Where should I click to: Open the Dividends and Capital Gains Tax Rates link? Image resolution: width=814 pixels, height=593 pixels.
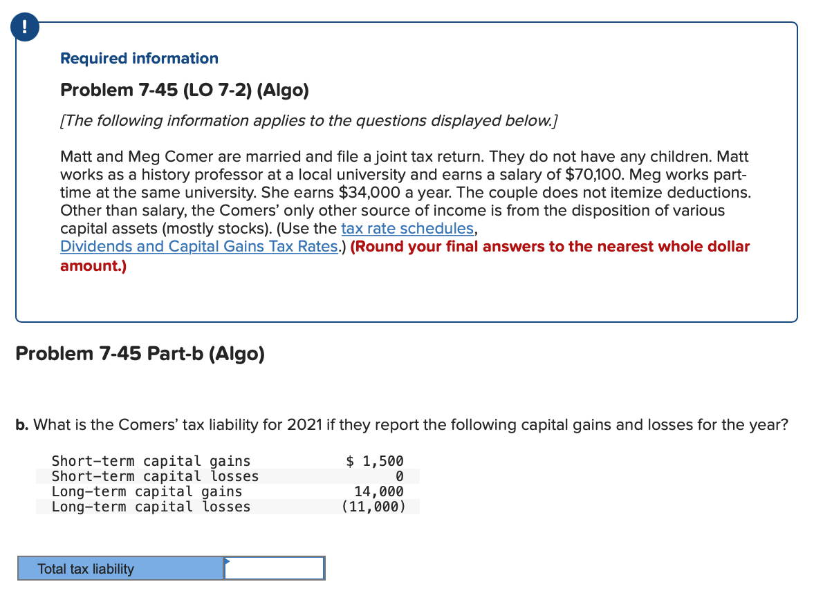click(x=197, y=246)
